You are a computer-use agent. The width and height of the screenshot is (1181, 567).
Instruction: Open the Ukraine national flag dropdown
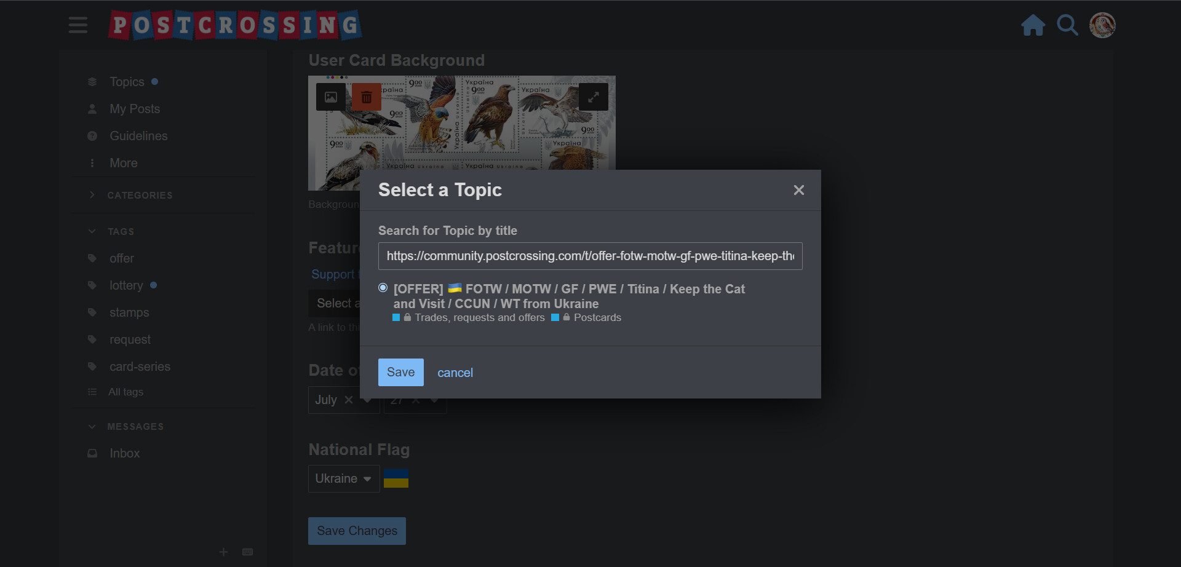click(344, 478)
